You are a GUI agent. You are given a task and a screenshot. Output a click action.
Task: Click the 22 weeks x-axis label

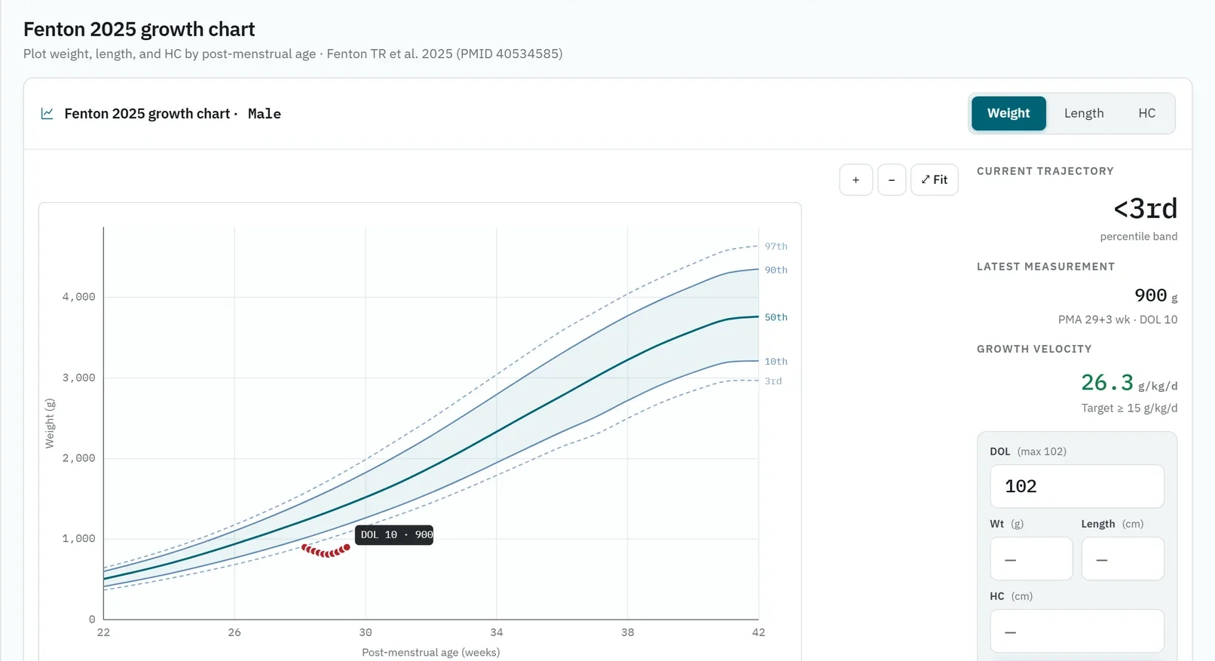[x=103, y=632]
